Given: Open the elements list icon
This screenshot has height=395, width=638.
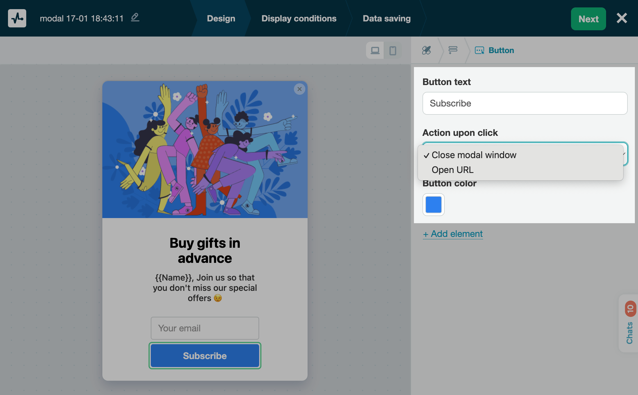Looking at the screenshot, I should point(453,50).
